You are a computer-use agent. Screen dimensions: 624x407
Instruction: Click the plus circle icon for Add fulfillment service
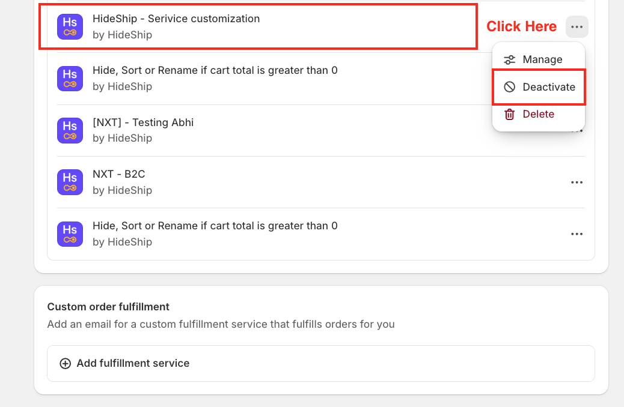65,363
